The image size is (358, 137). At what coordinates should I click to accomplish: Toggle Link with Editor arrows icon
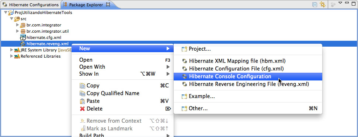(x=322, y=4)
